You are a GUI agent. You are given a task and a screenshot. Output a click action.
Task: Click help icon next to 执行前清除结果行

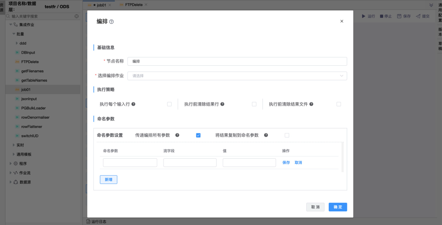[x=222, y=104]
